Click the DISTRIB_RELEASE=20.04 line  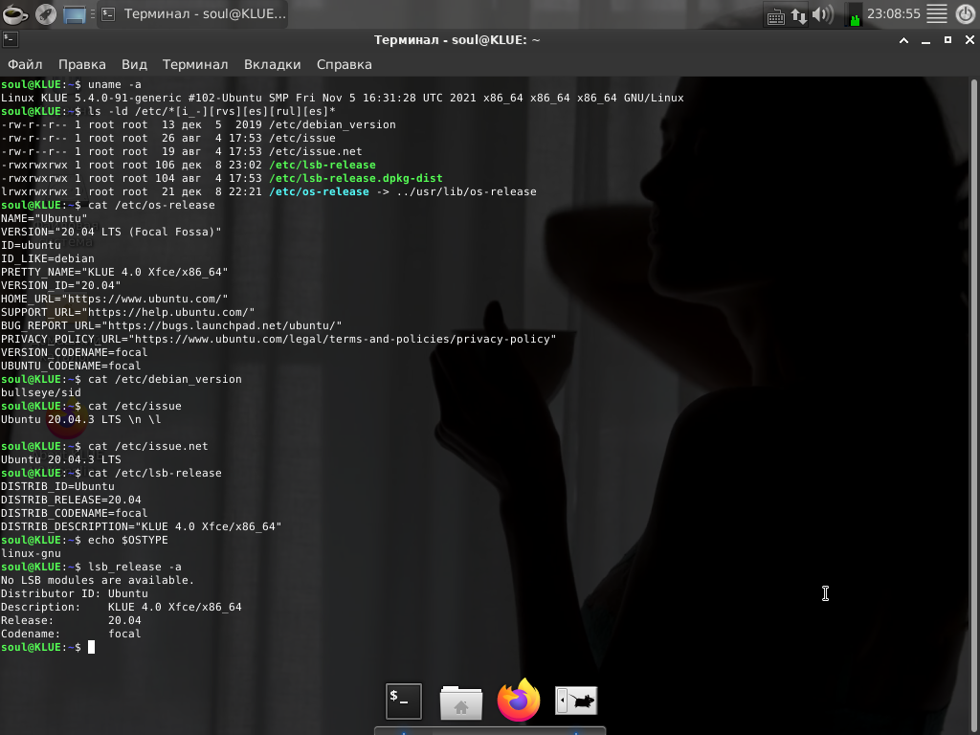click(71, 500)
